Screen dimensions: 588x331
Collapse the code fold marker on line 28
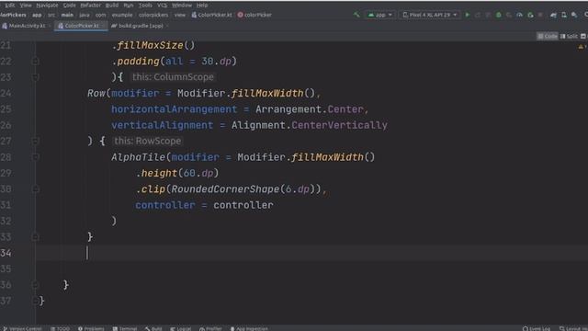coord(35,157)
